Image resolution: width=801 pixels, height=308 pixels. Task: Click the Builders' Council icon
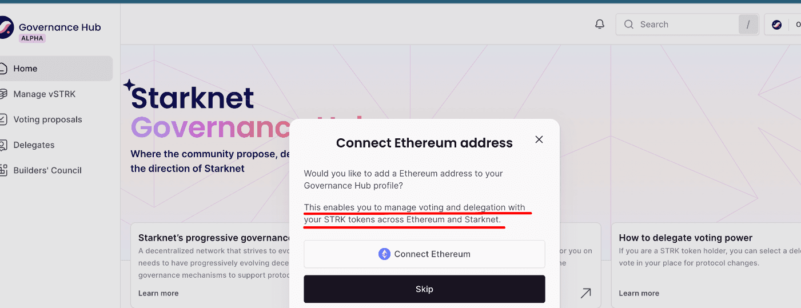[x=3, y=170]
